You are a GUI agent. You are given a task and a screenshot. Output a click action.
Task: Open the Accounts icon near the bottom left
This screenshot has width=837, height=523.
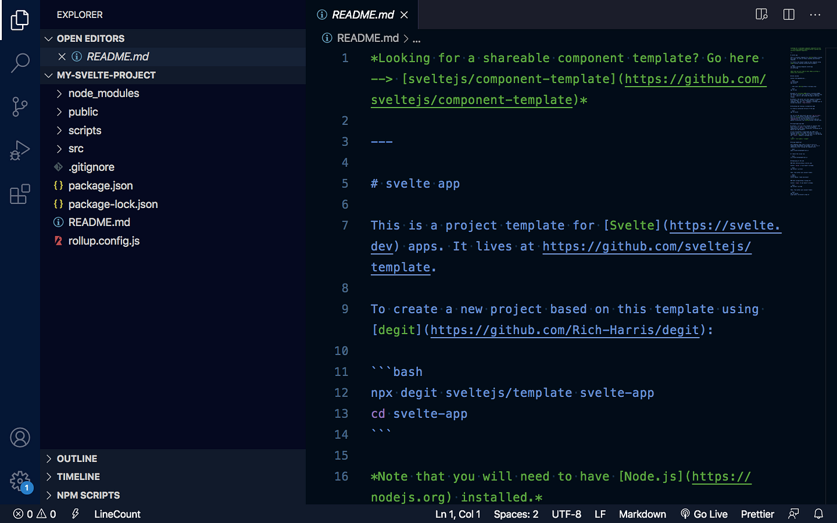coord(20,437)
